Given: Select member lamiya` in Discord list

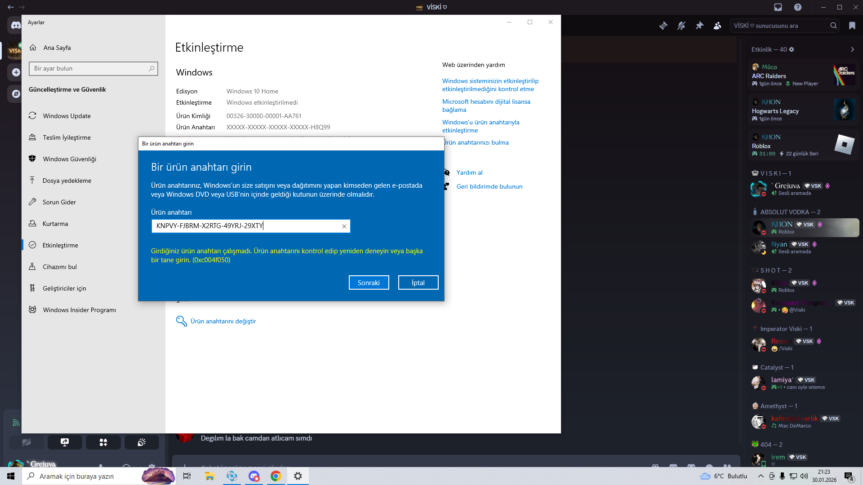Looking at the screenshot, I should (805, 383).
